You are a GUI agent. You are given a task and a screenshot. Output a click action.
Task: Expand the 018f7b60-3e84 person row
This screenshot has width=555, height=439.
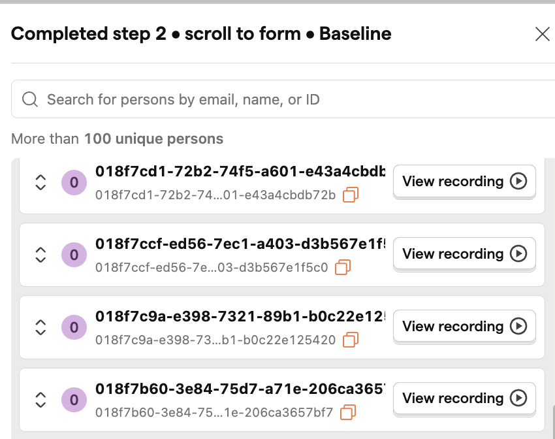pos(40,400)
